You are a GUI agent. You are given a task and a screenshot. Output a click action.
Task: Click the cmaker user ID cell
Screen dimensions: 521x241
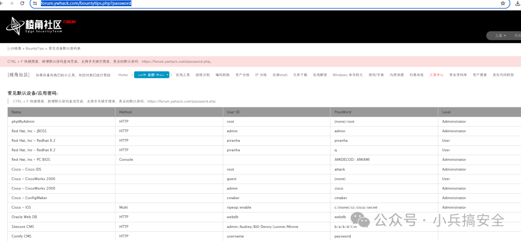click(233, 198)
